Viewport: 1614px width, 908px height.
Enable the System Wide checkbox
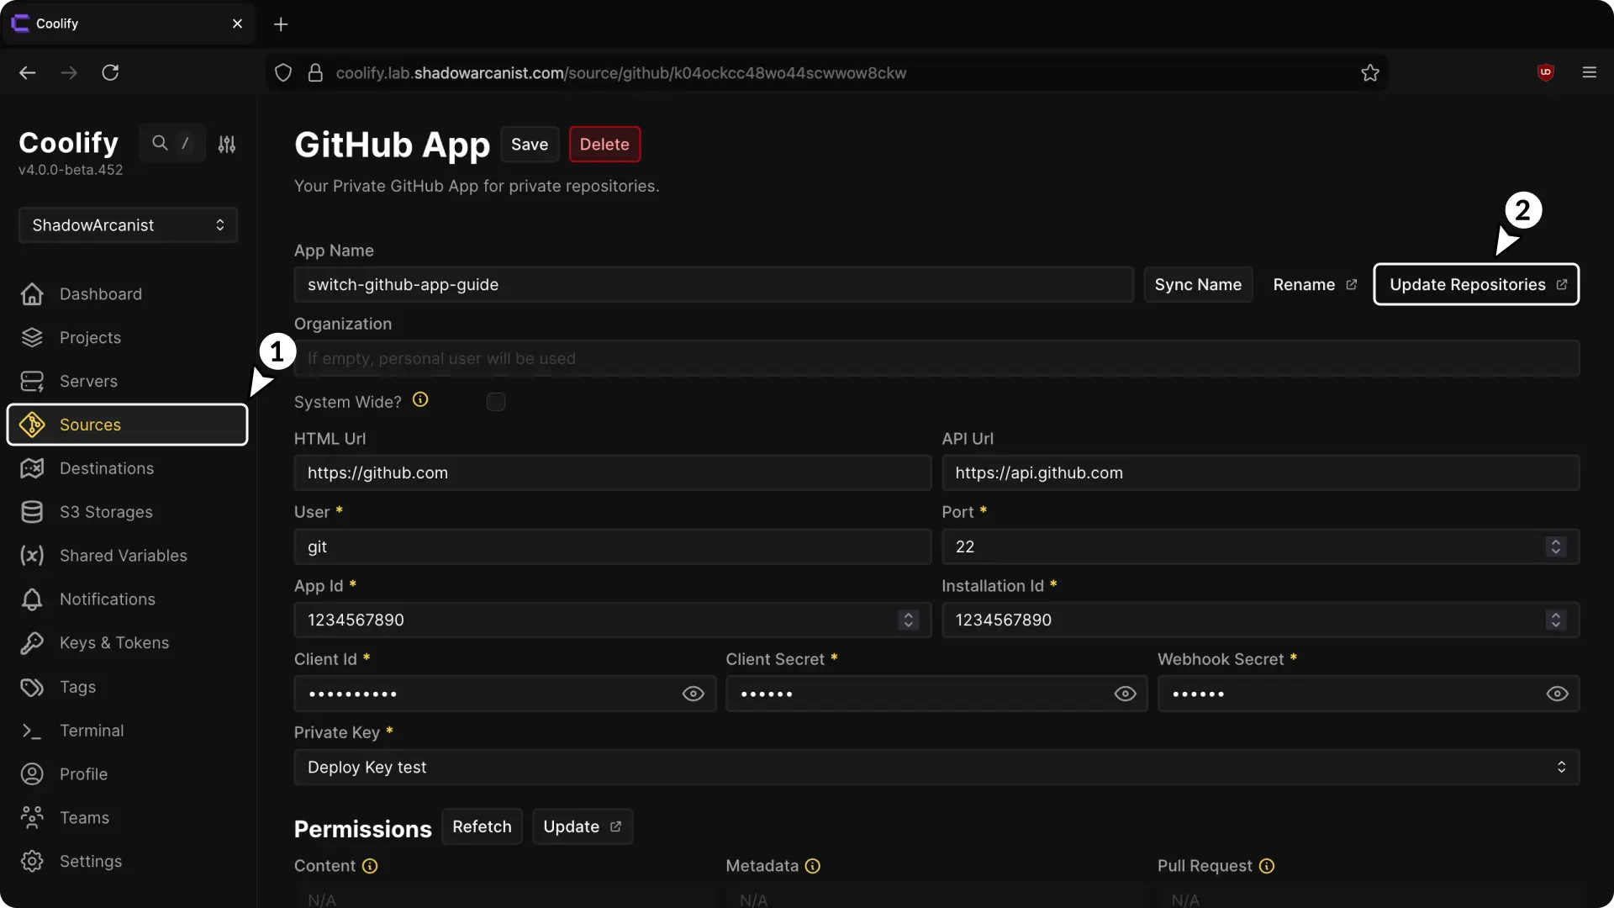pos(496,402)
